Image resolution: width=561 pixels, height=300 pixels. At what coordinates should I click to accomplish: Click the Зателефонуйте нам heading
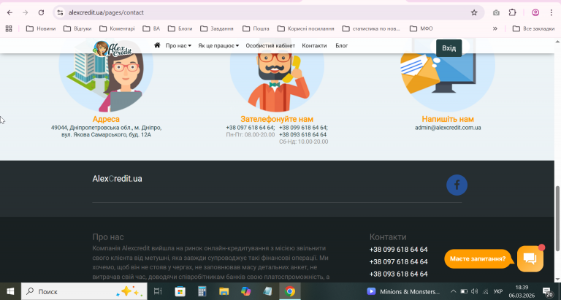277,119
